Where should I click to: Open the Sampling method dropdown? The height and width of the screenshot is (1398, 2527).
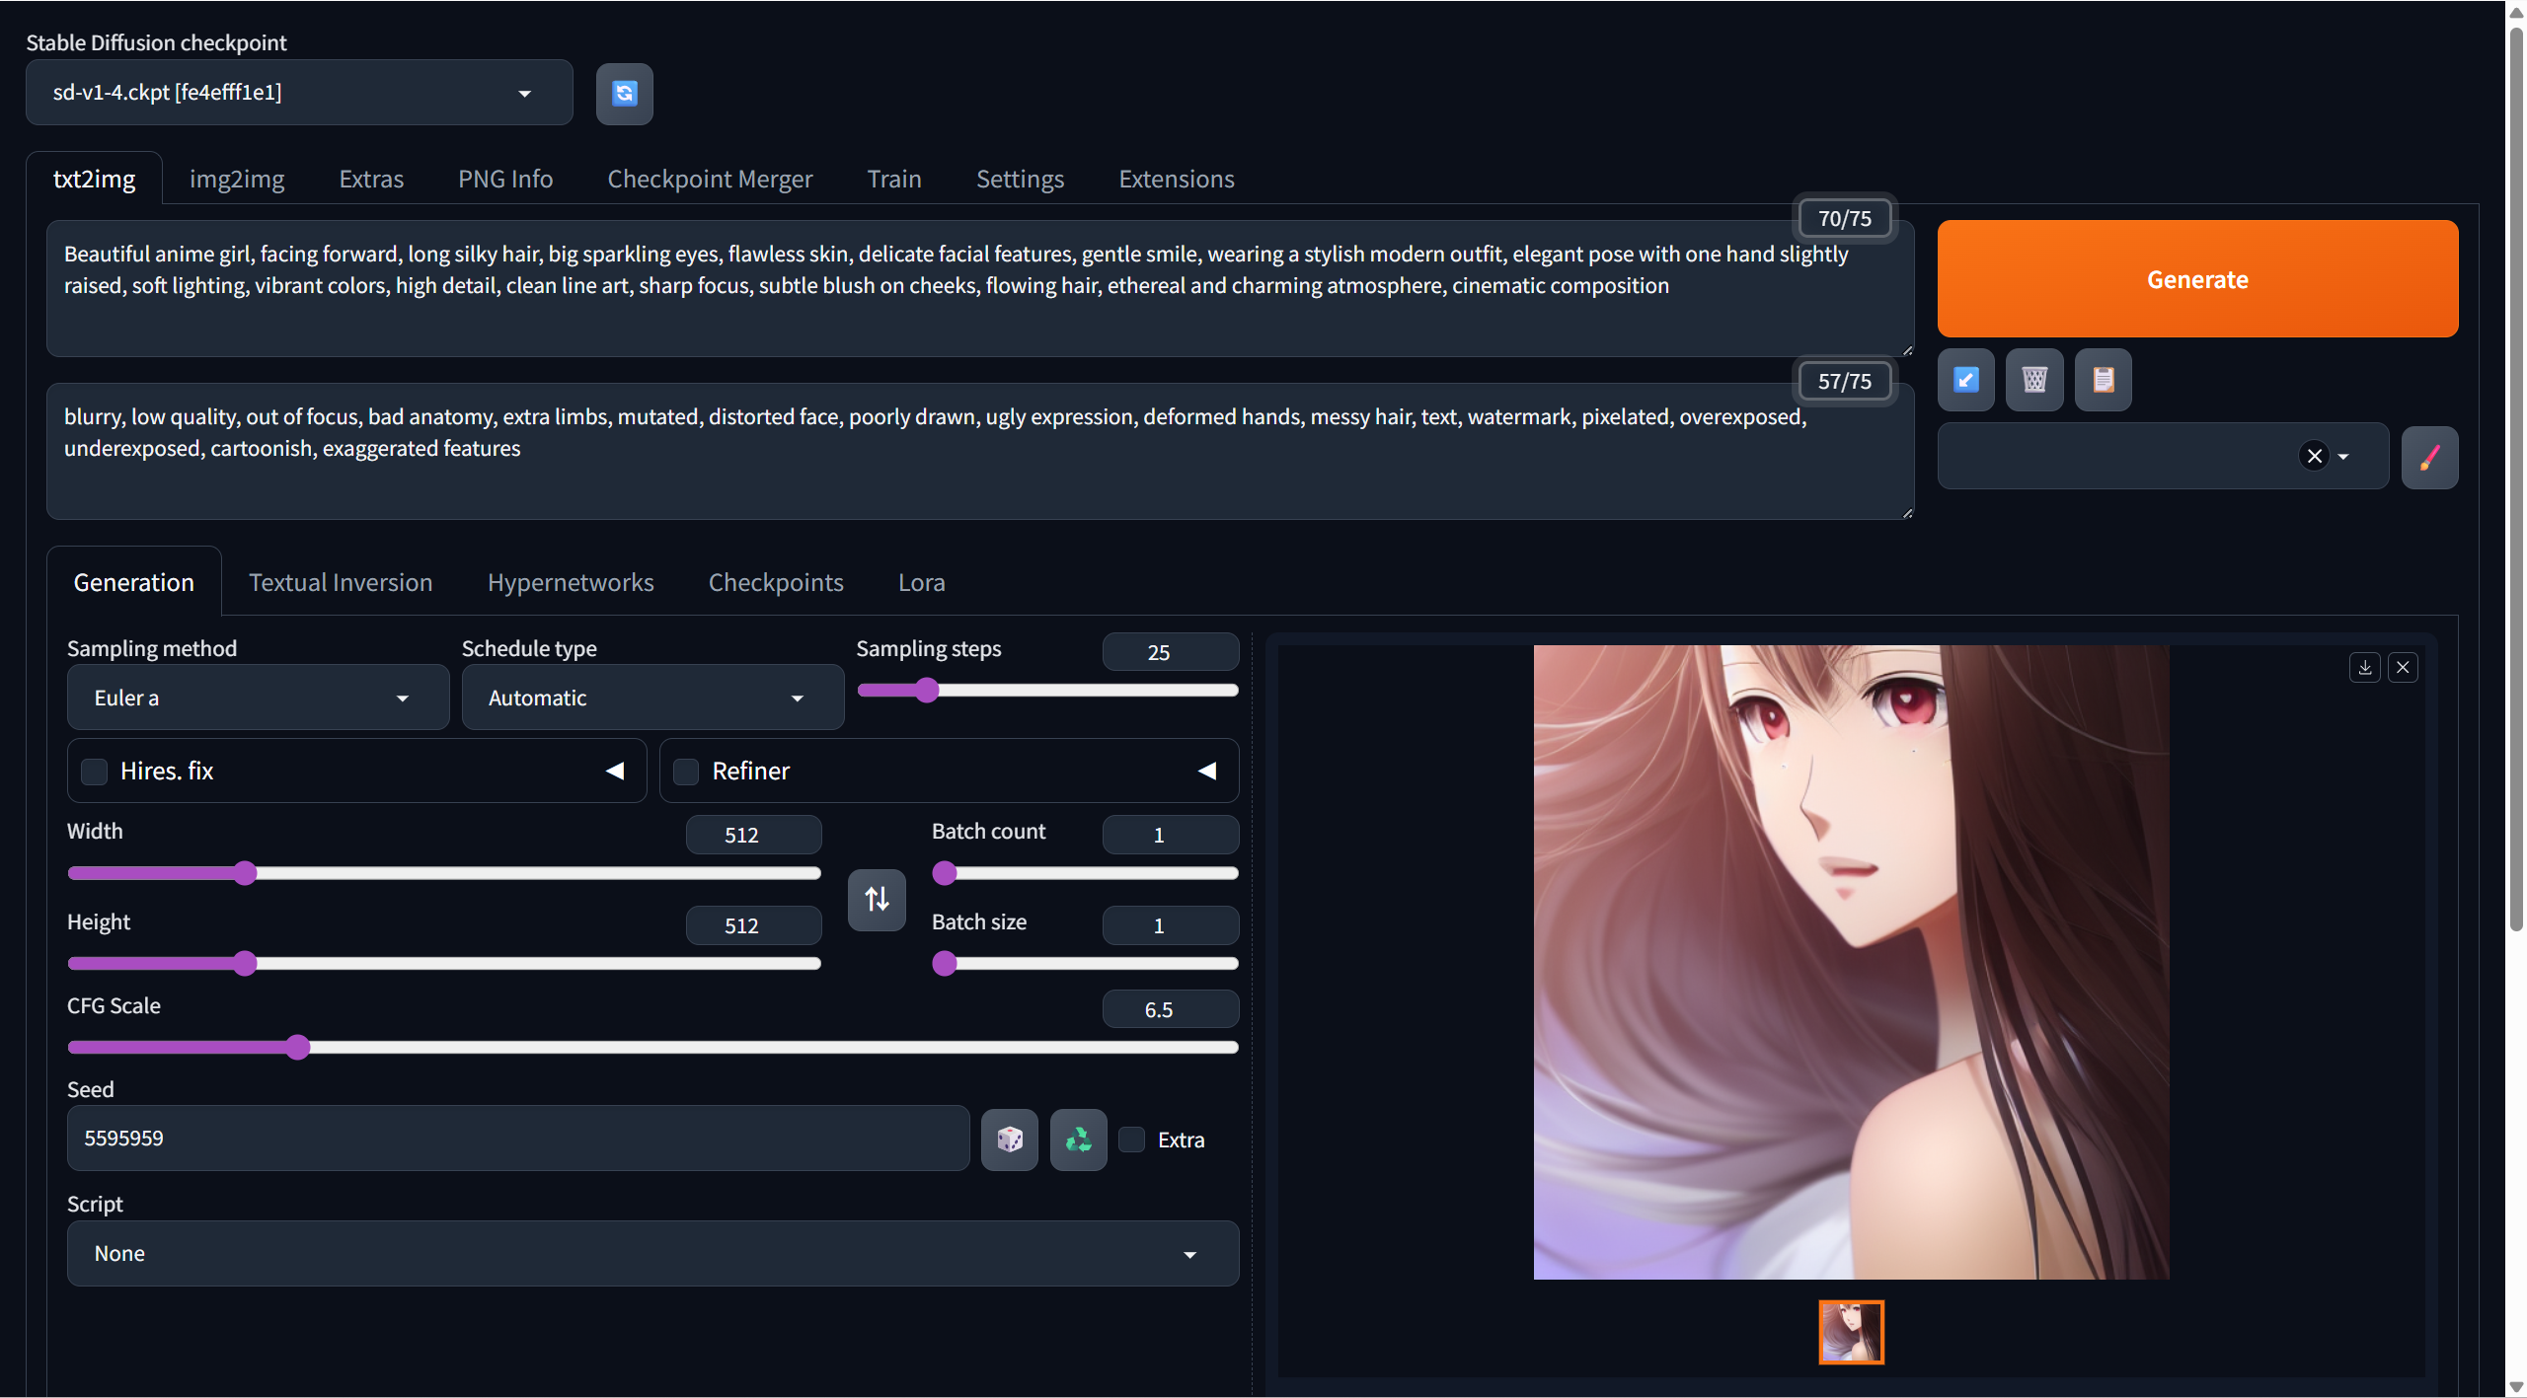click(257, 697)
